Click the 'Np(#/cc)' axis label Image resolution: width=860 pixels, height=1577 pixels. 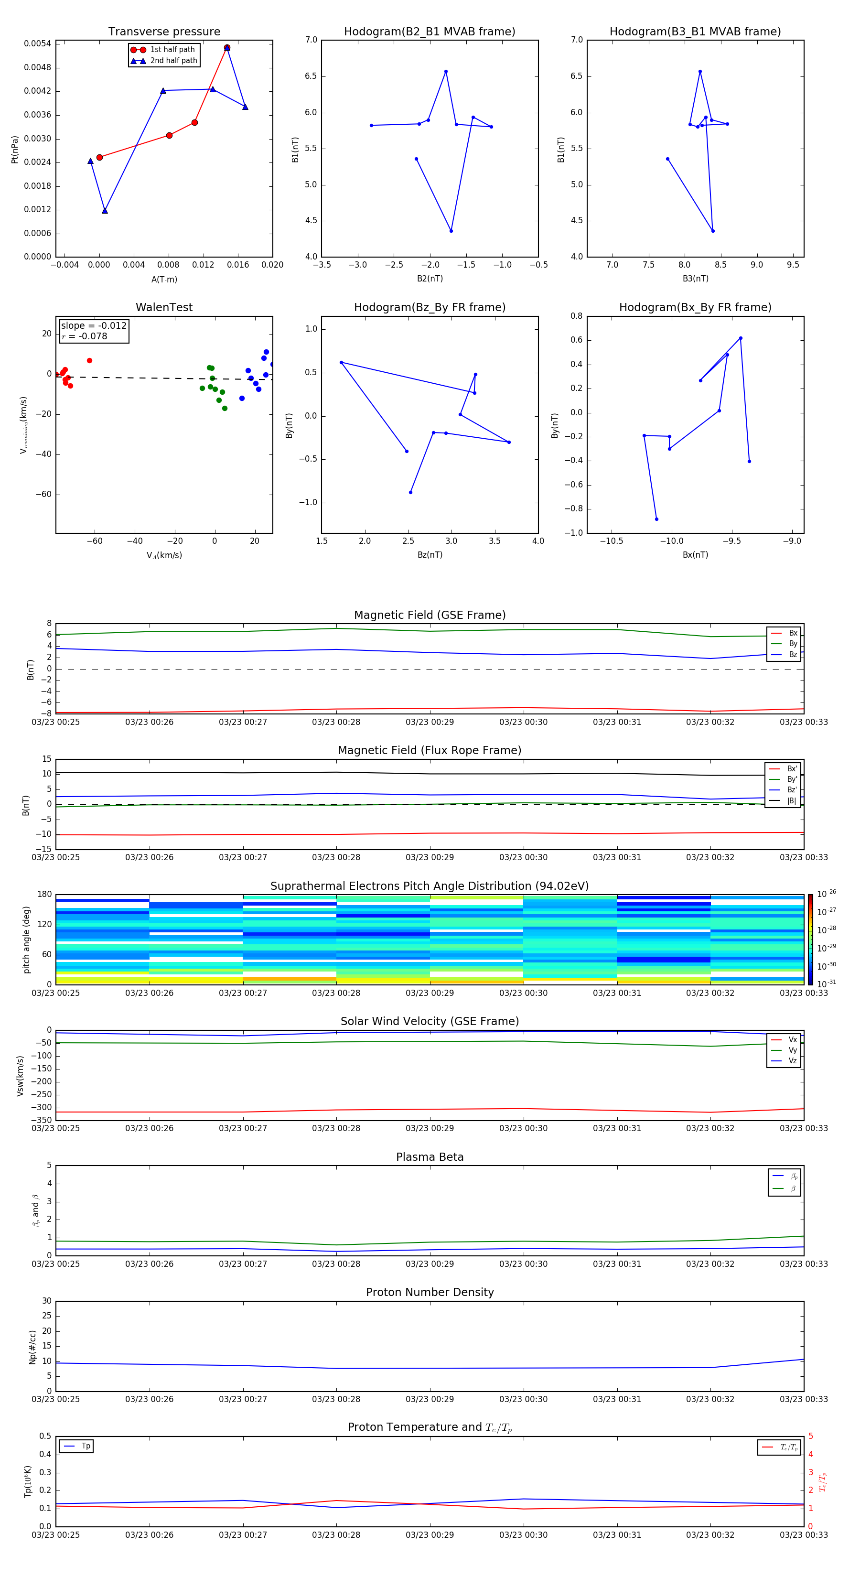tap(32, 1347)
